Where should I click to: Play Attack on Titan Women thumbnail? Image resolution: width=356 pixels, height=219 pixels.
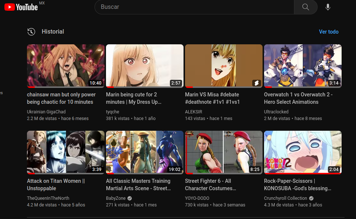pos(66,152)
